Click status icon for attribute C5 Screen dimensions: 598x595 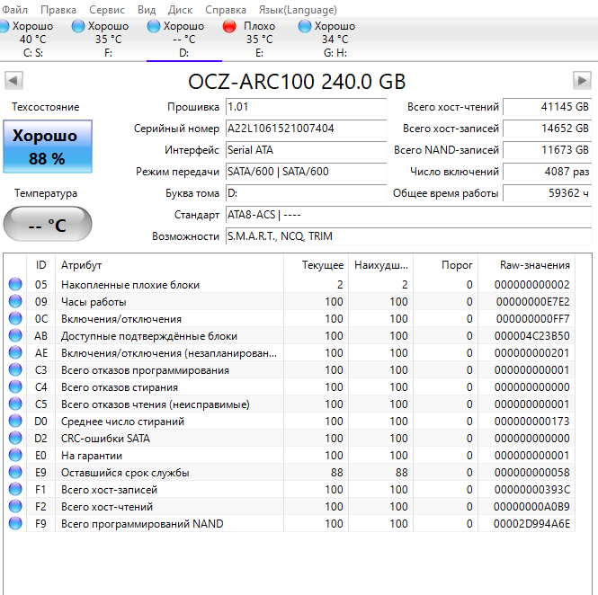tap(15, 404)
